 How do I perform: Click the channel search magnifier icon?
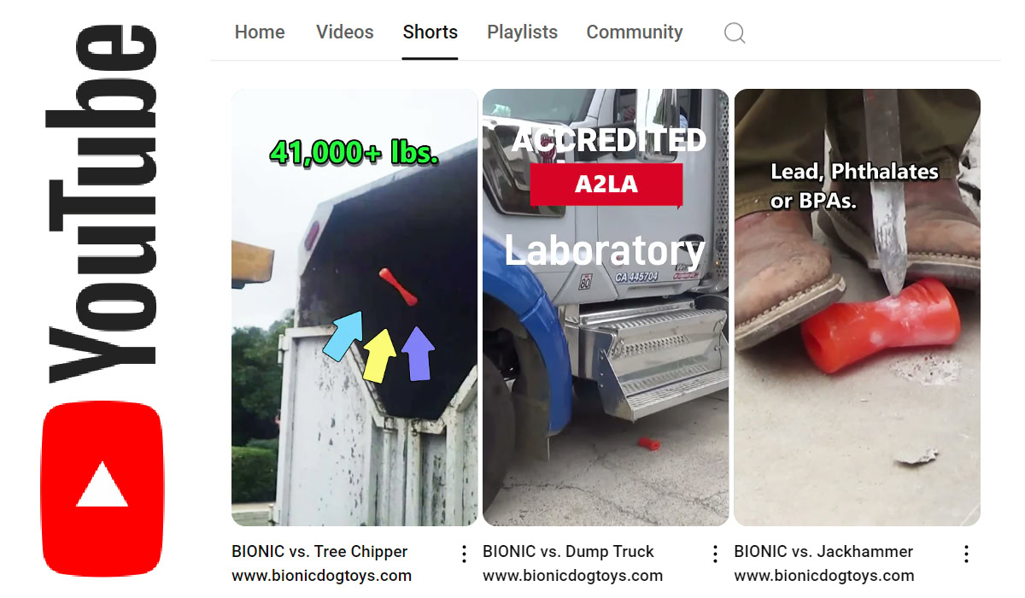(x=735, y=33)
